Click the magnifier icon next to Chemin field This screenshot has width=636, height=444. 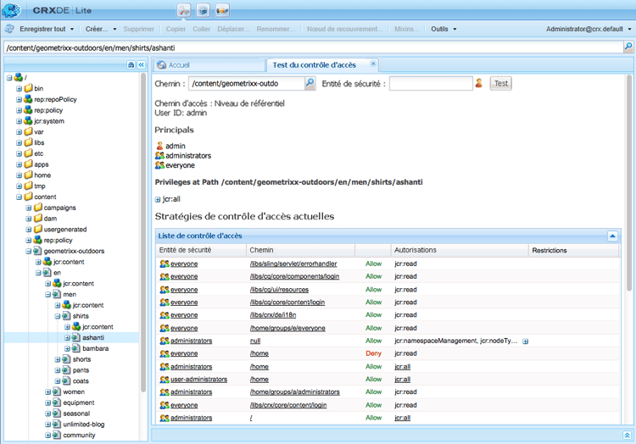[310, 83]
